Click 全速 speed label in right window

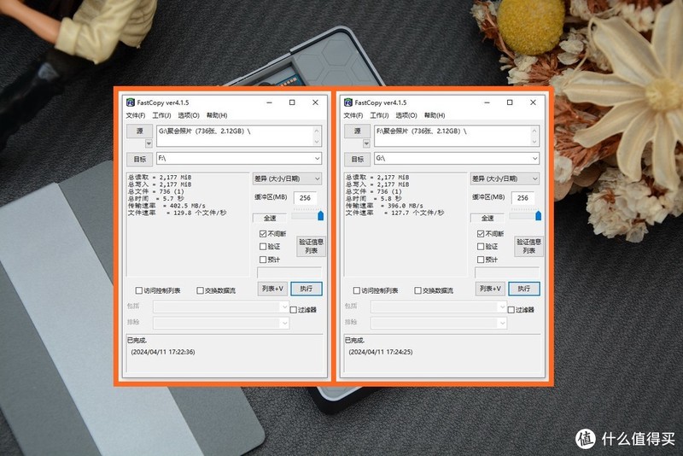pos(487,218)
